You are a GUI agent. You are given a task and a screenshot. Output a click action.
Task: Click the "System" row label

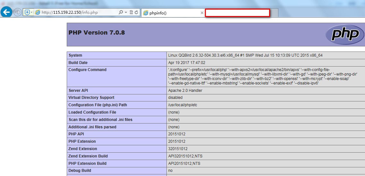click(75, 55)
